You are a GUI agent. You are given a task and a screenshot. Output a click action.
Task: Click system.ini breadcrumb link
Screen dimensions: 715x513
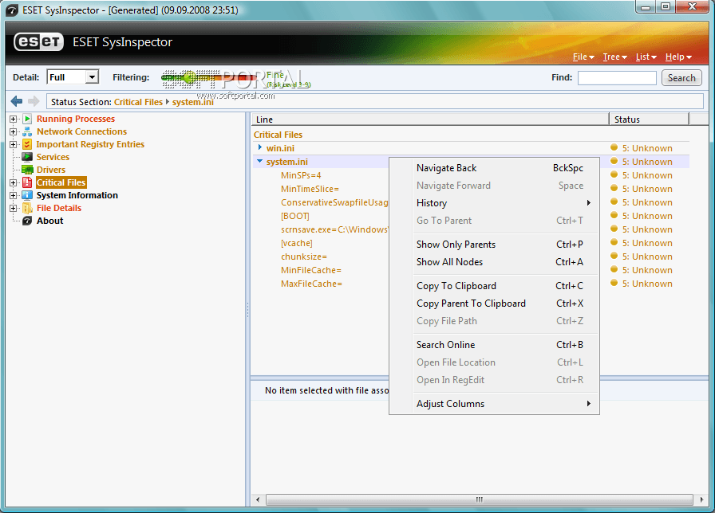coord(193,102)
